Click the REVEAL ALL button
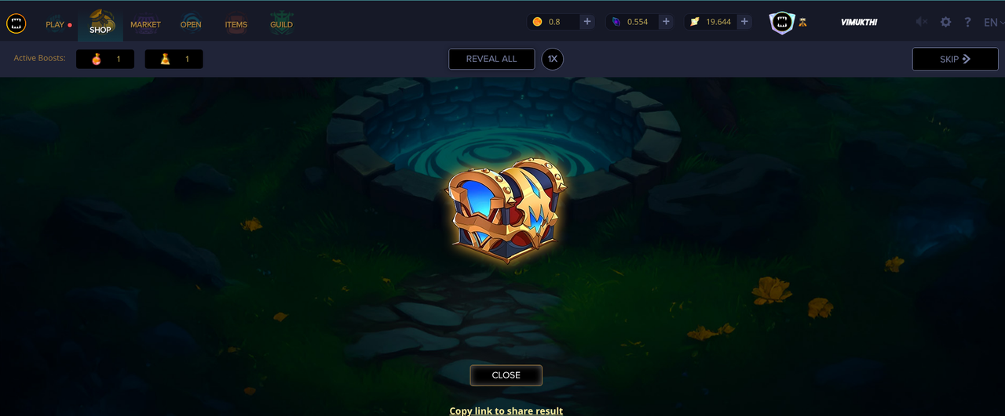 coord(492,59)
